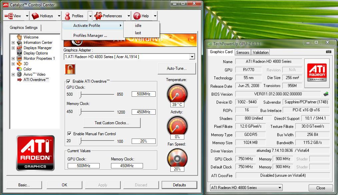The height and width of the screenshot is (195, 338).
Task: Click the Fan Speed gauge dial
Action: coord(177,158)
